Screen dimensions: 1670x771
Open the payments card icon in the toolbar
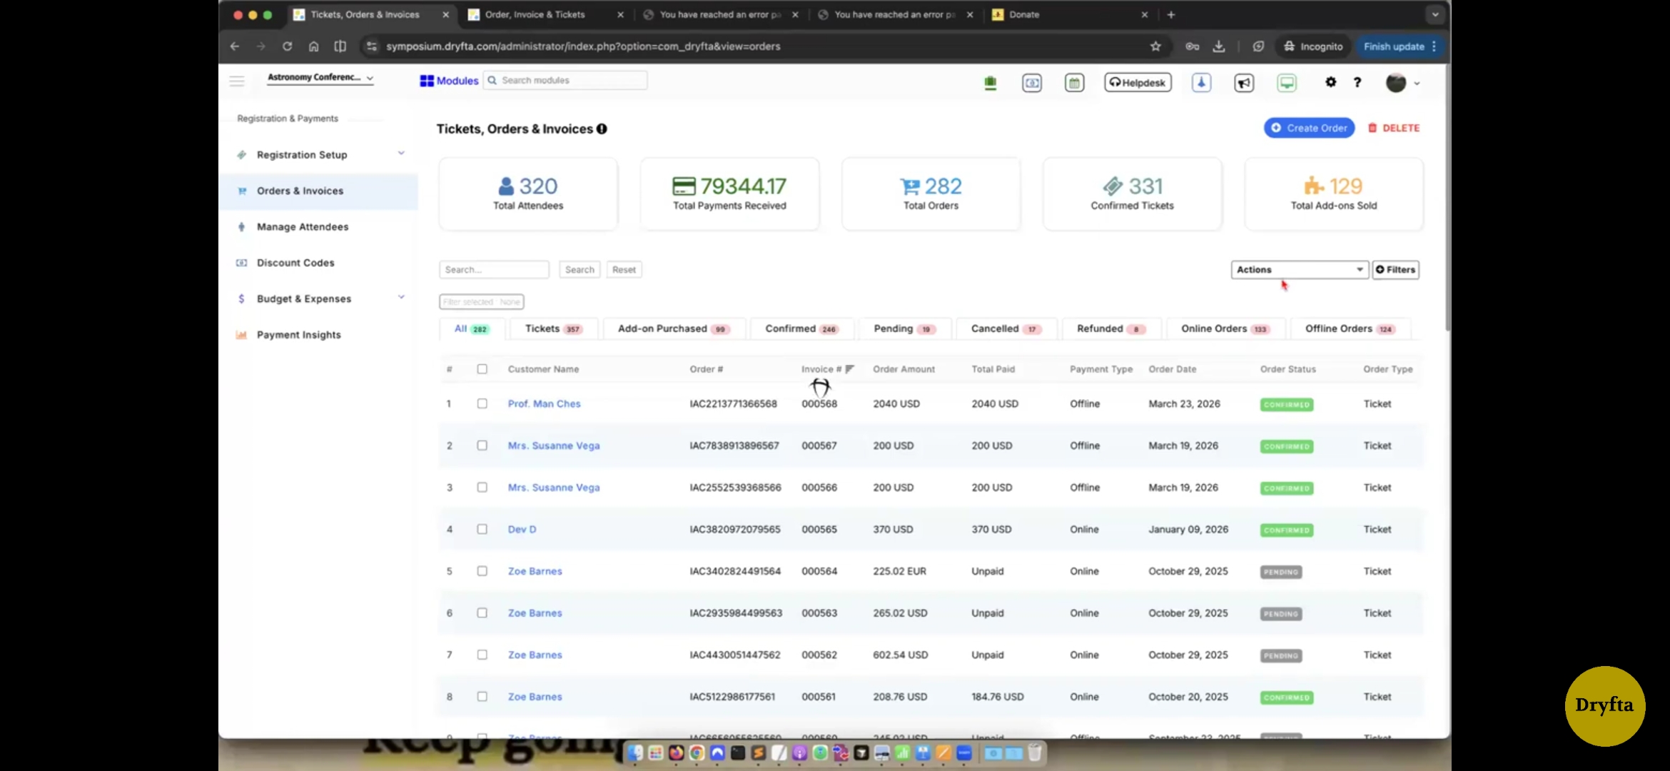[x=1032, y=82]
